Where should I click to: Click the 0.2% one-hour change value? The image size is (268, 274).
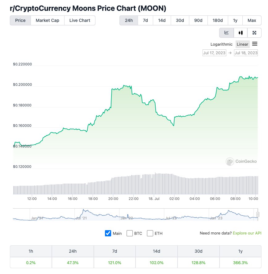click(x=31, y=263)
